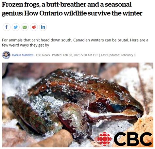This screenshot has height=149, width=155.
Task: Click the 'CBC News' byline text
Action: (x=43, y=55)
